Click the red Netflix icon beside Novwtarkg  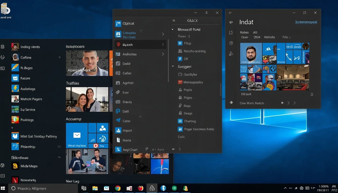point(15,180)
